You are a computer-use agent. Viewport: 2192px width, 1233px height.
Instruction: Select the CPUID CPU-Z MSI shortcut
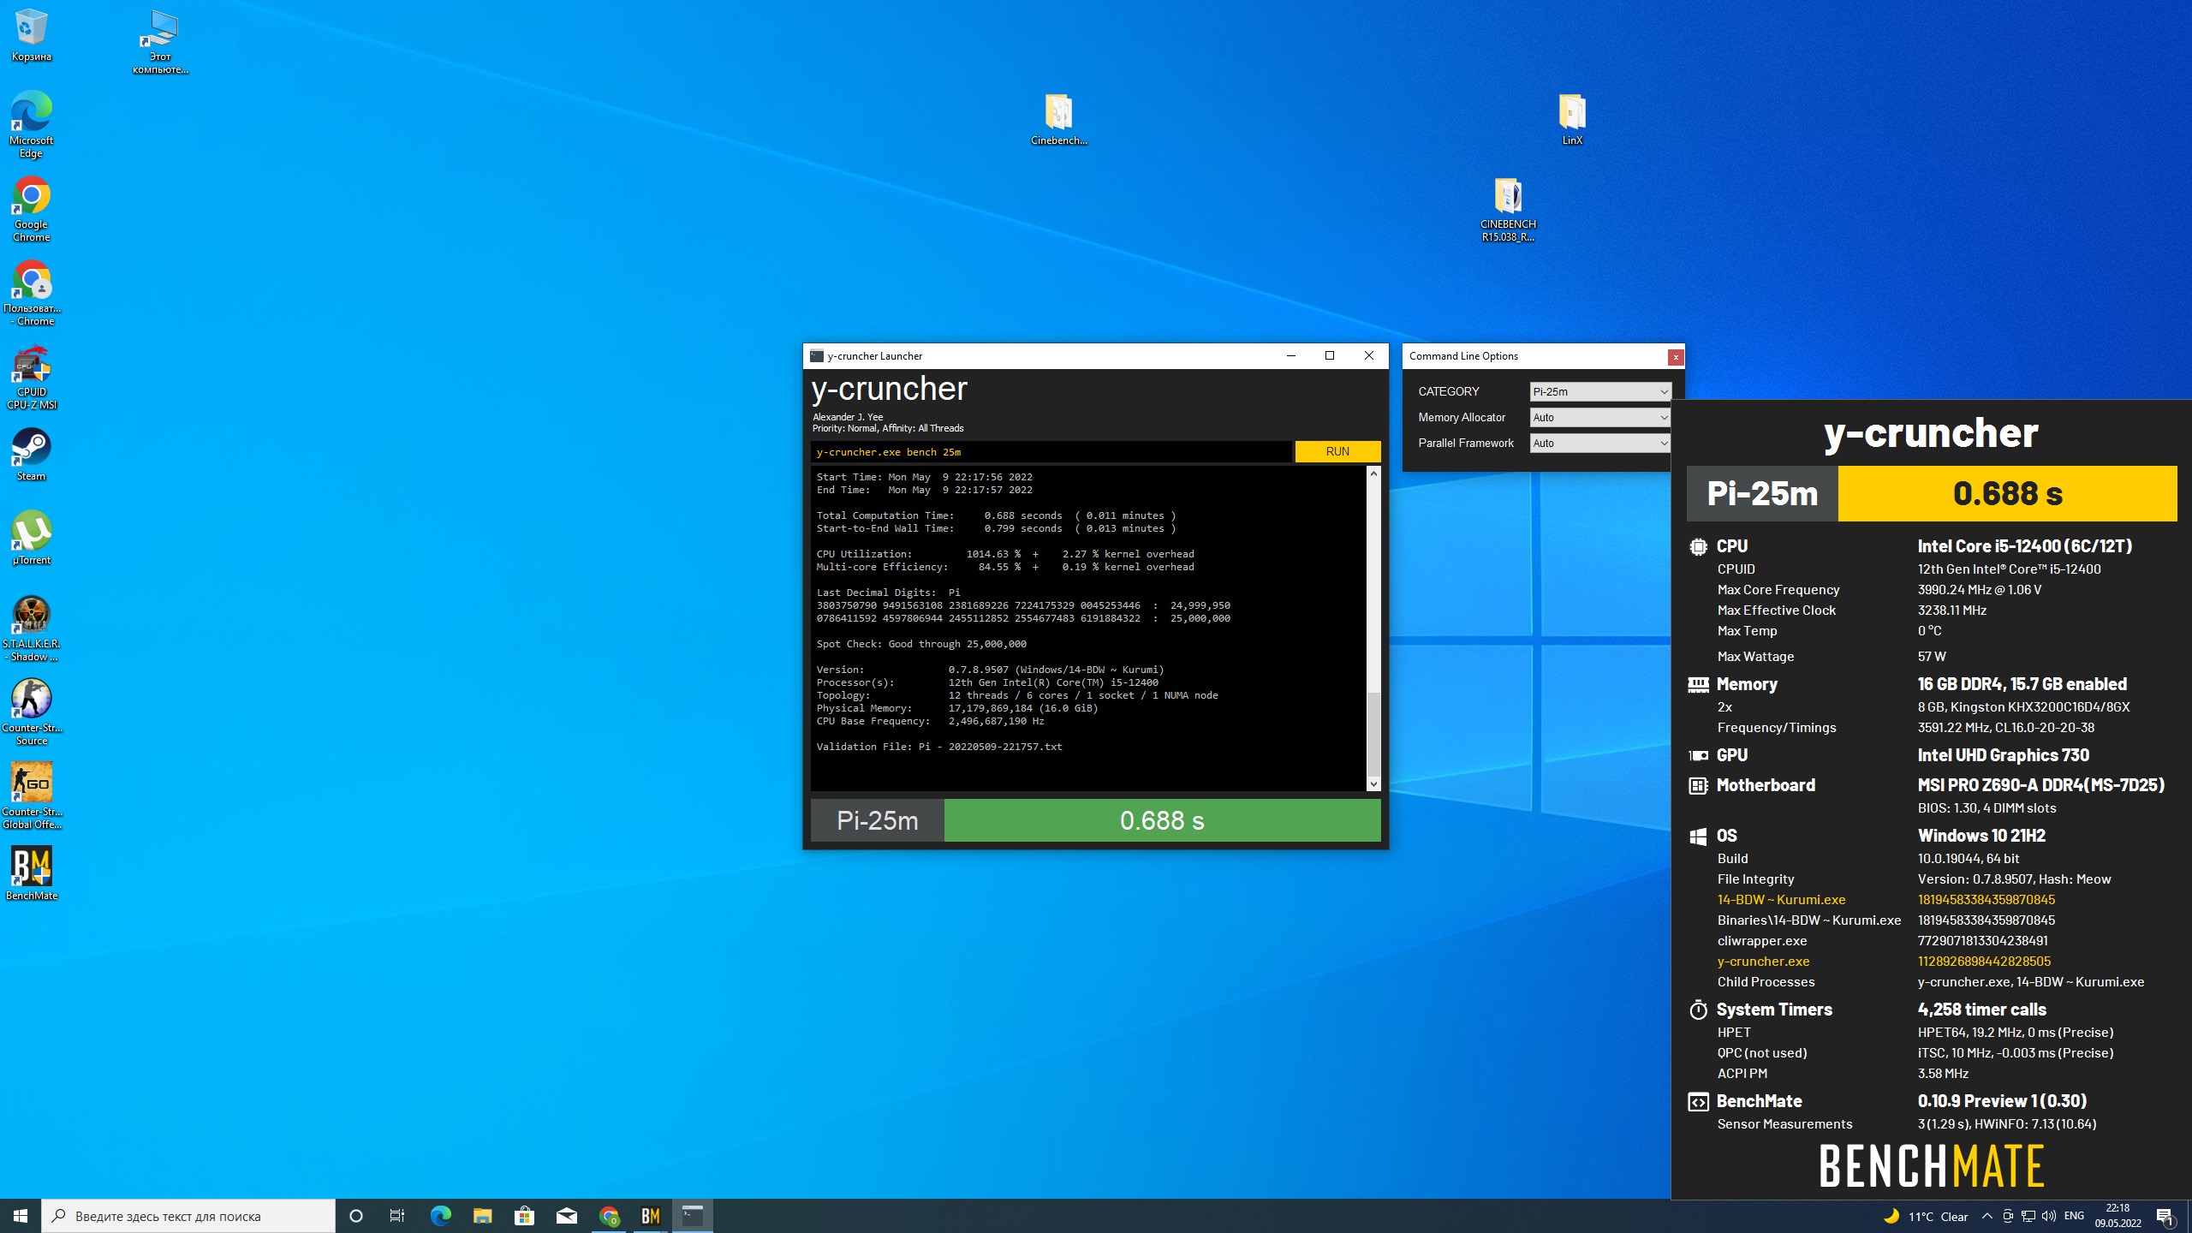[x=32, y=377]
